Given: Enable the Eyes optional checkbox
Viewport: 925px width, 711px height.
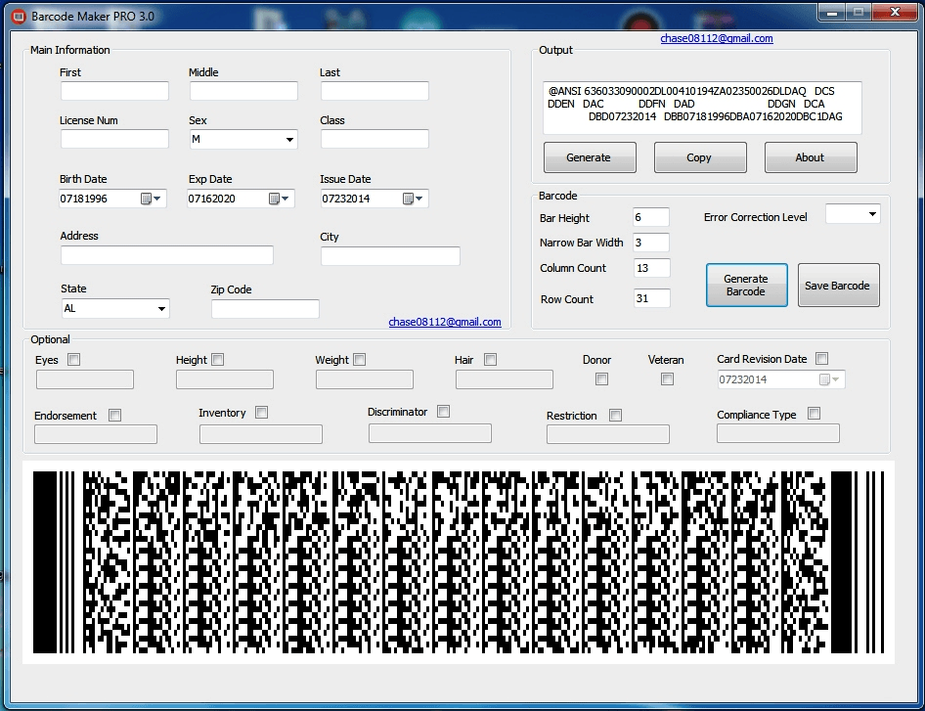Looking at the screenshot, I should pos(73,360).
